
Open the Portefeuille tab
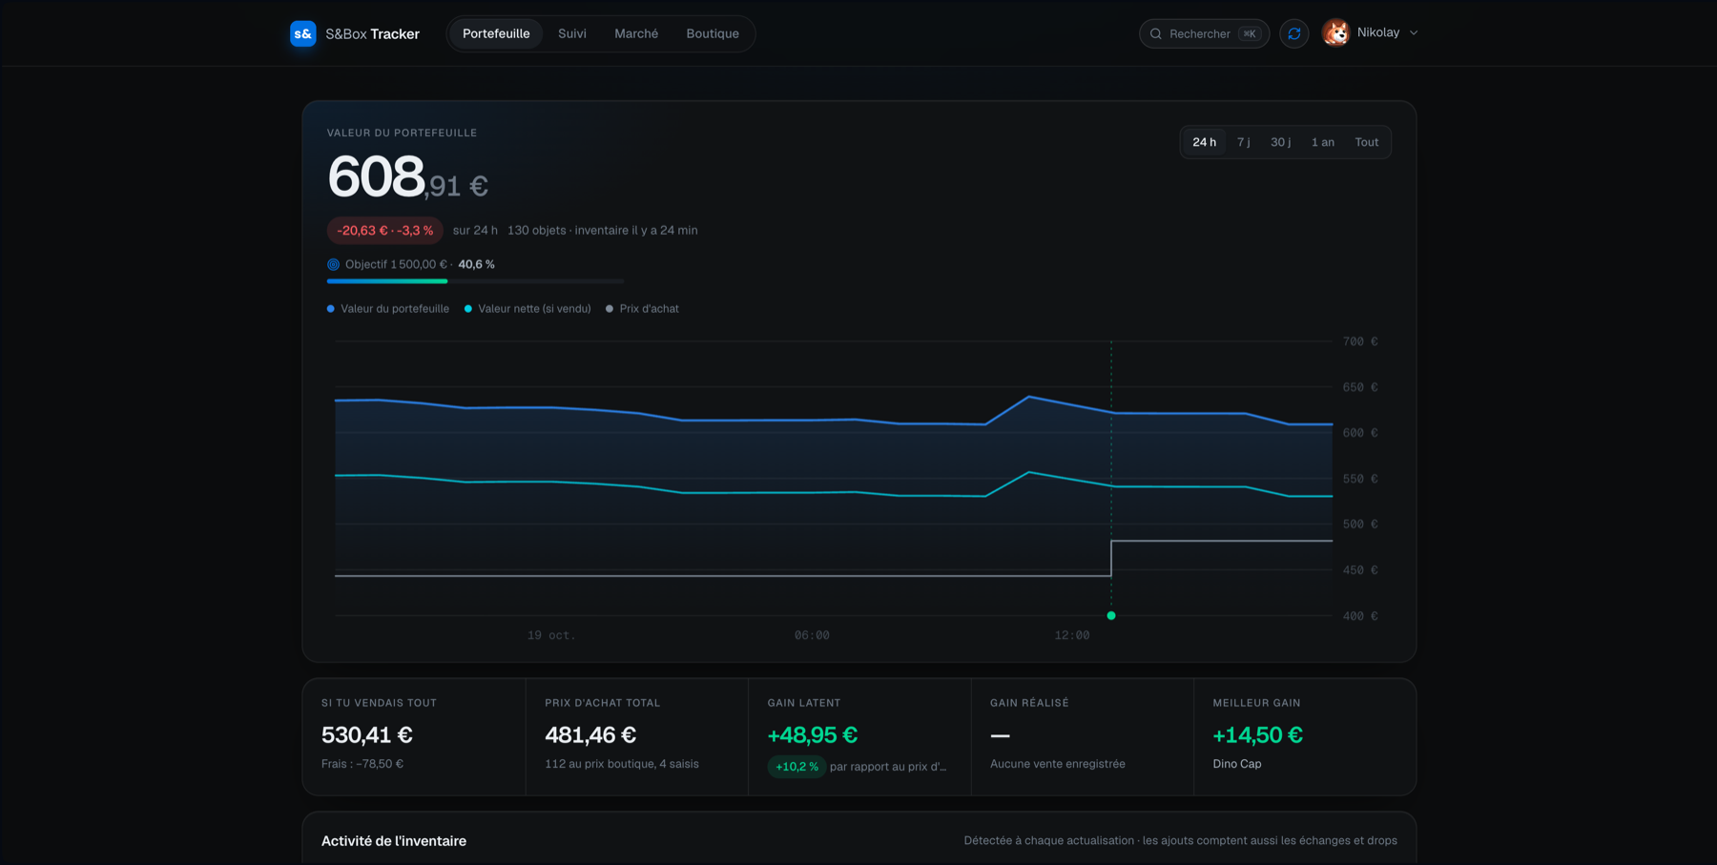pos(496,33)
